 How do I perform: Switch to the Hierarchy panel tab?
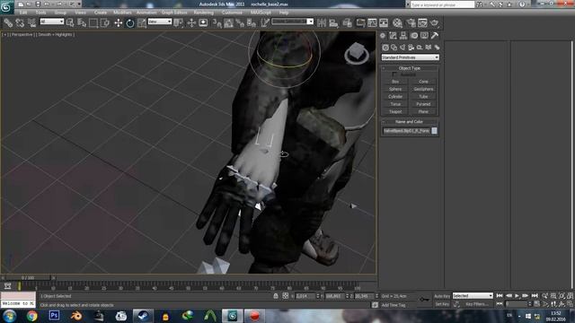[403, 36]
